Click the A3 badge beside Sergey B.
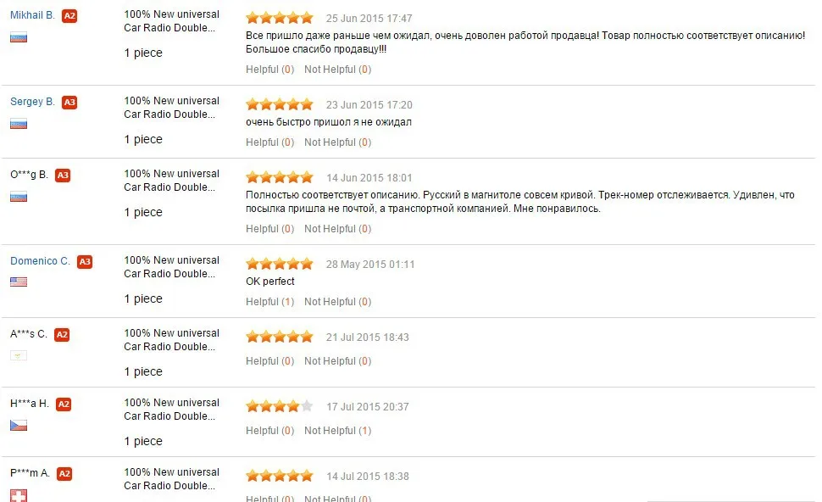The image size is (822, 502). 69,103
